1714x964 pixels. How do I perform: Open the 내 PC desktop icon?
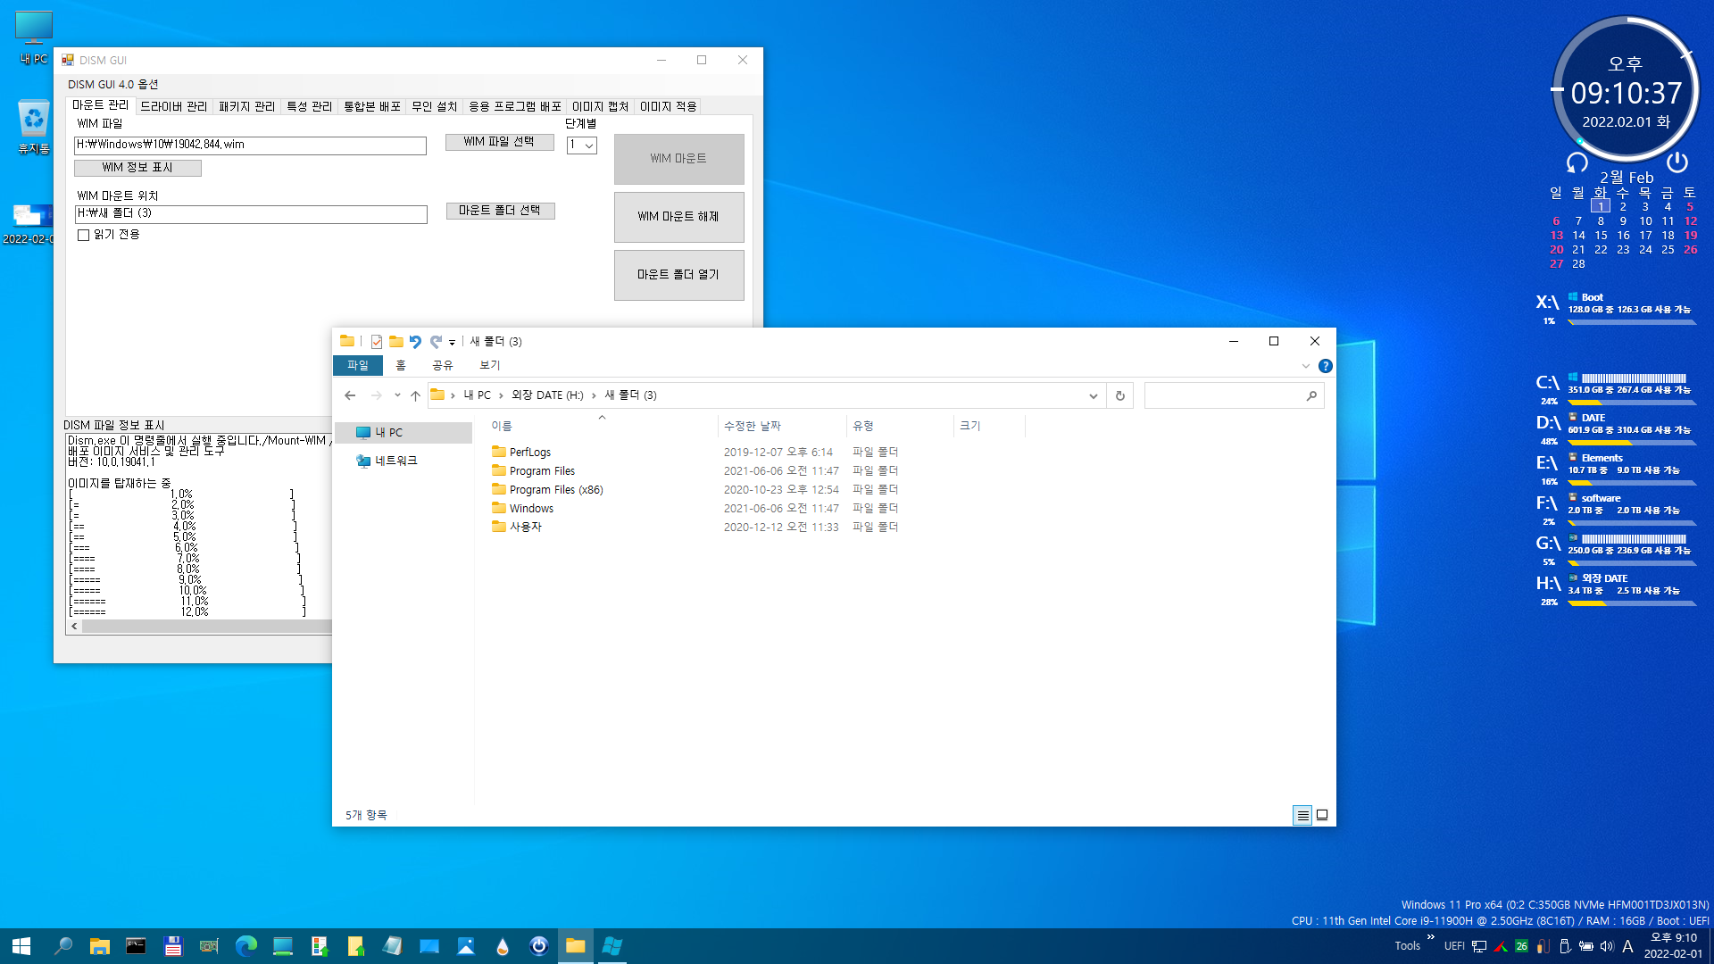pyautogui.click(x=34, y=37)
